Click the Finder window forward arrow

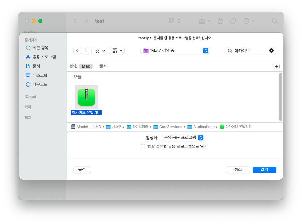click(86, 21)
